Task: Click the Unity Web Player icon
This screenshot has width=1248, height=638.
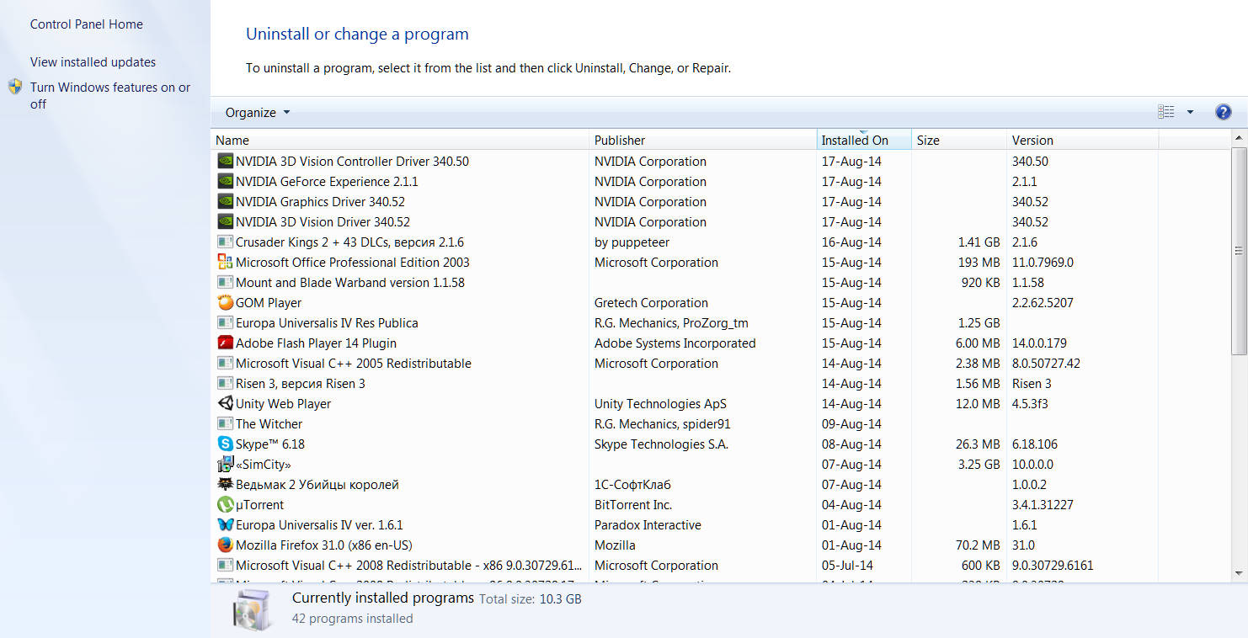Action: (225, 404)
